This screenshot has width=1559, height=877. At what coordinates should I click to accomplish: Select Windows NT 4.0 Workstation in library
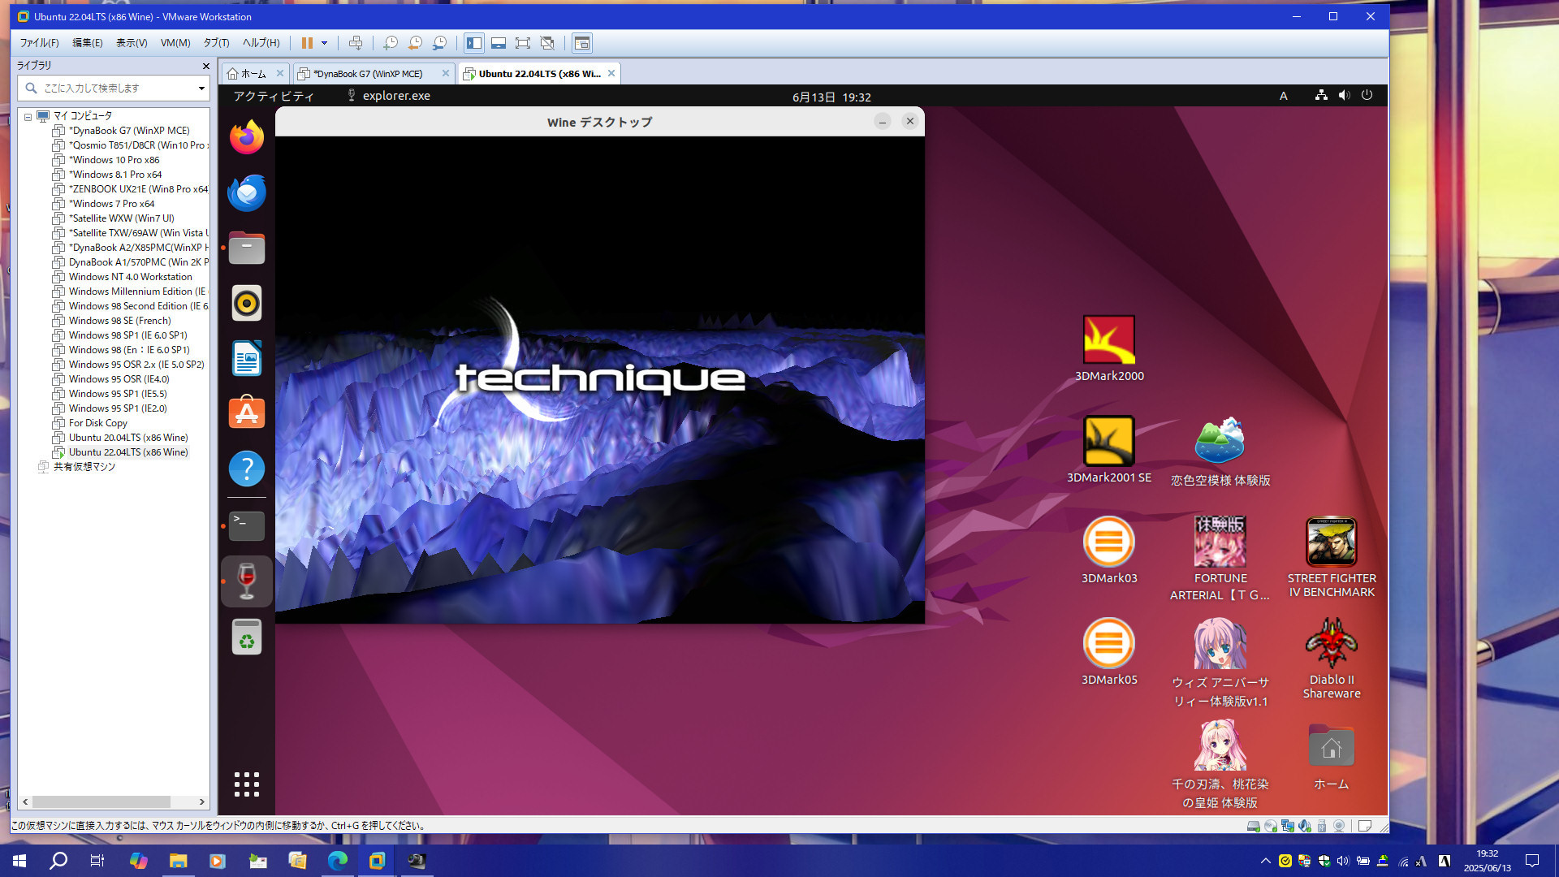130,277
